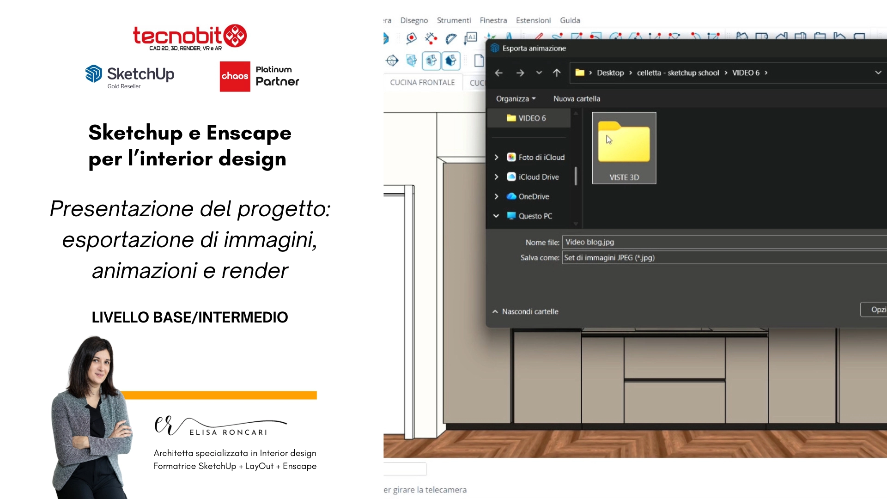
Task: Select the Text label tool (A1 icon)
Action: click(x=471, y=38)
